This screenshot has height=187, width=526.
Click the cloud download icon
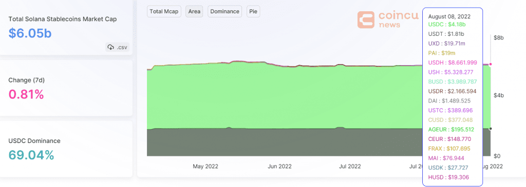point(110,47)
